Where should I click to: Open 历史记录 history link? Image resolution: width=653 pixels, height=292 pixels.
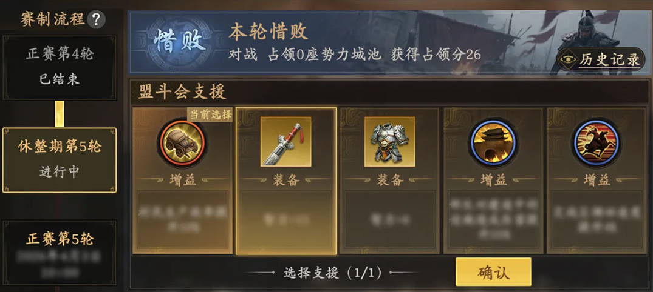click(609, 60)
